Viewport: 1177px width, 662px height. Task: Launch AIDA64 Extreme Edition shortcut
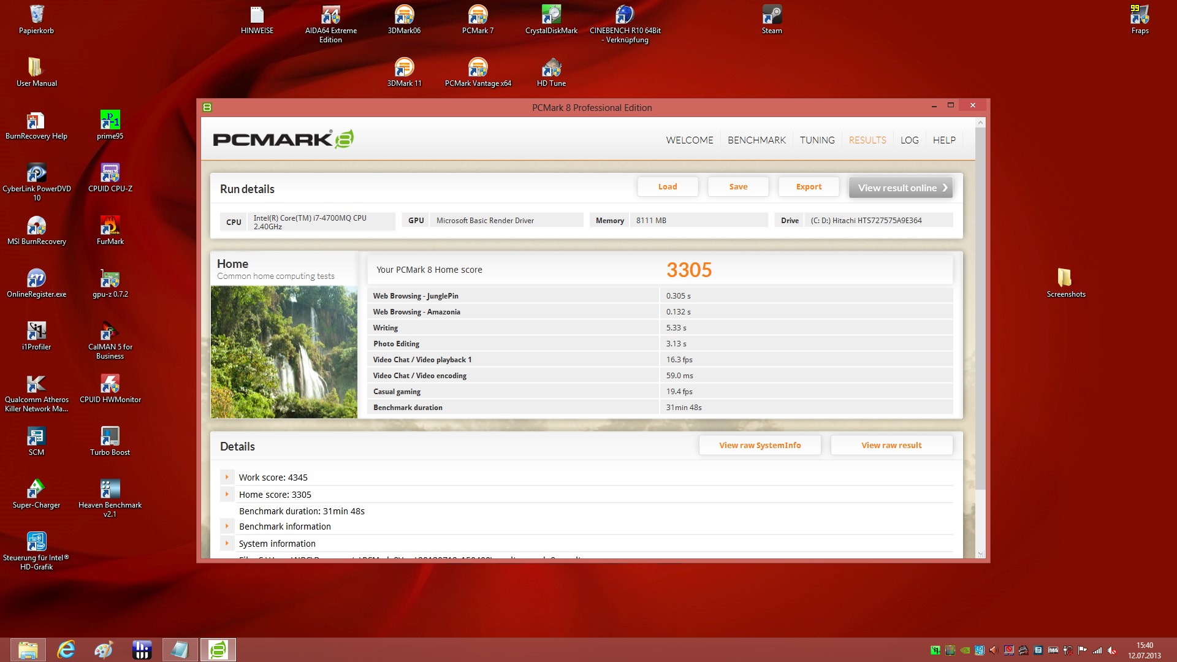[x=330, y=24]
